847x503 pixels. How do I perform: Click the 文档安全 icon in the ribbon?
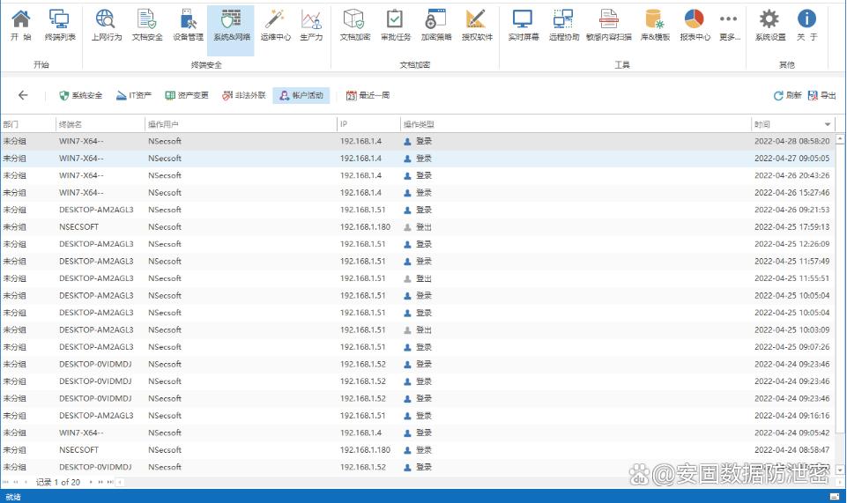pos(147,25)
